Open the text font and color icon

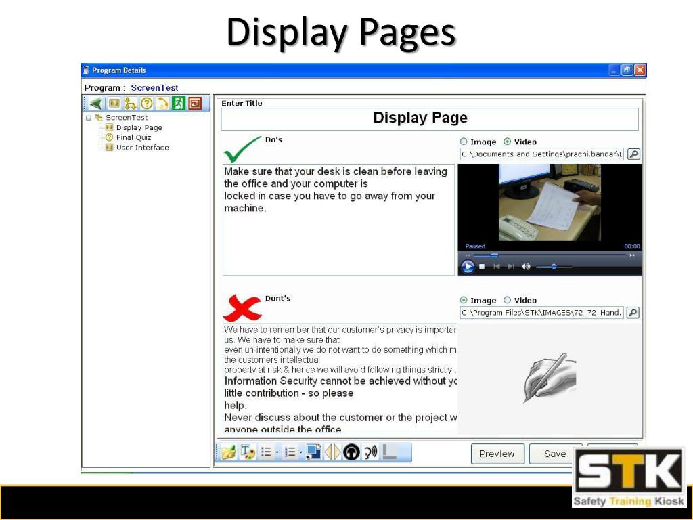248,452
